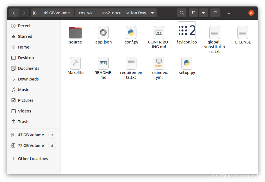Viewport: 265px width, 182px height.
Task: Open Starred in the sidebar
Action: (34, 36)
